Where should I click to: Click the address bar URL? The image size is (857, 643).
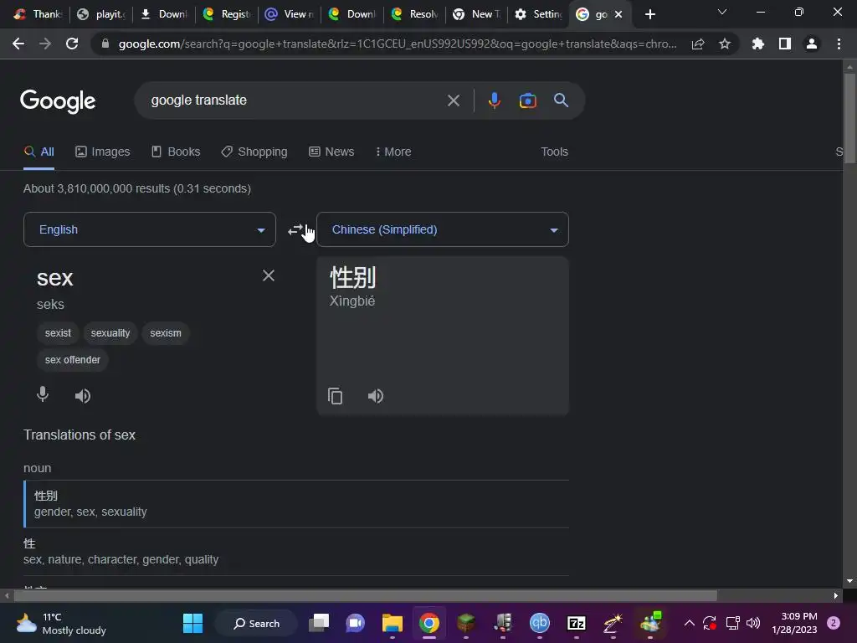point(398,44)
